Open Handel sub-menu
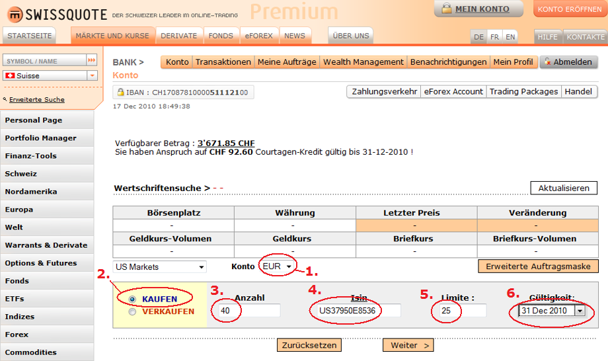608x361 pixels. click(x=578, y=91)
